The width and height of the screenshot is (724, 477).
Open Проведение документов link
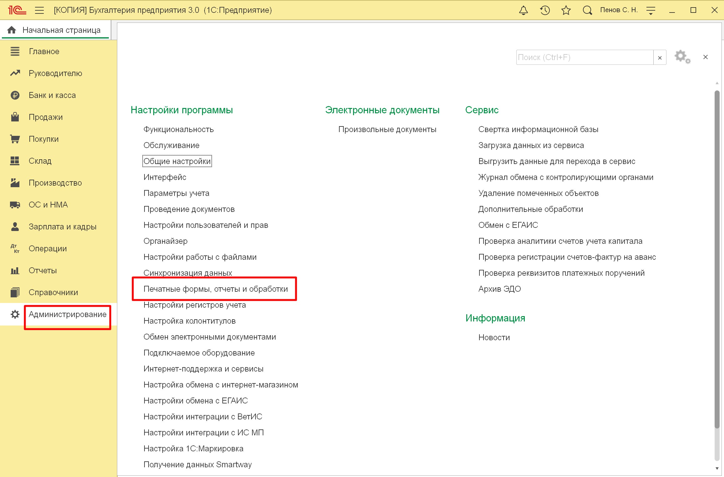189,209
